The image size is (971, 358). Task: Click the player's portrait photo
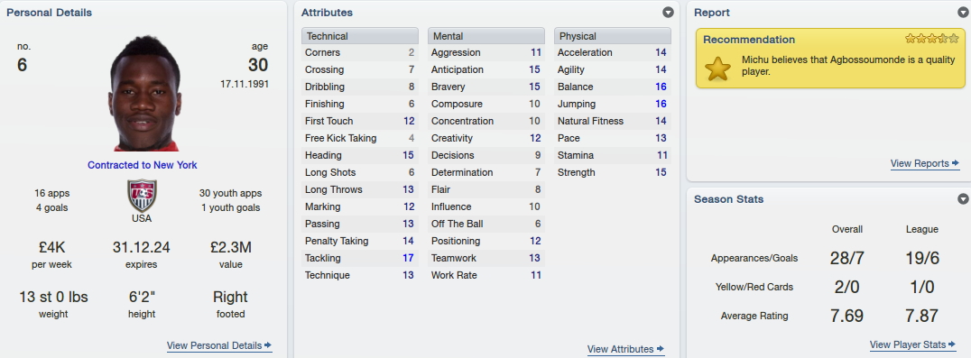(145, 93)
